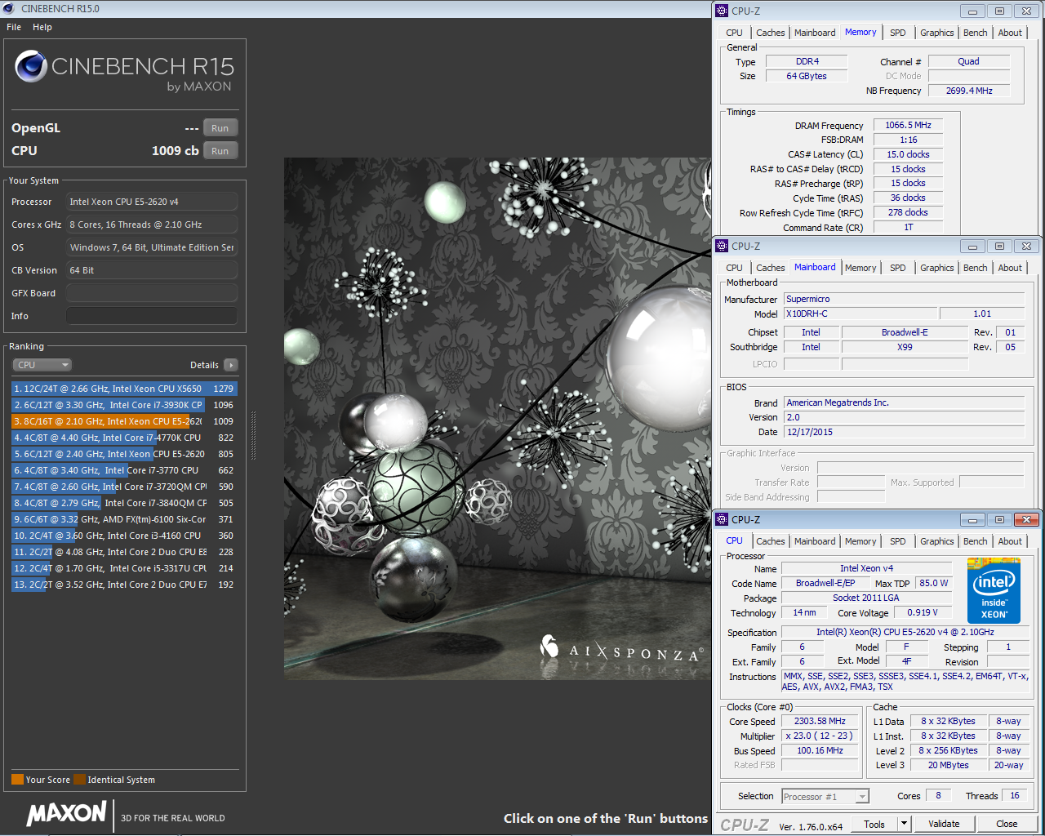Screen dimensions: 1045x836
Task: Minimize the bottom CPU-Z window
Action: (972, 519)
